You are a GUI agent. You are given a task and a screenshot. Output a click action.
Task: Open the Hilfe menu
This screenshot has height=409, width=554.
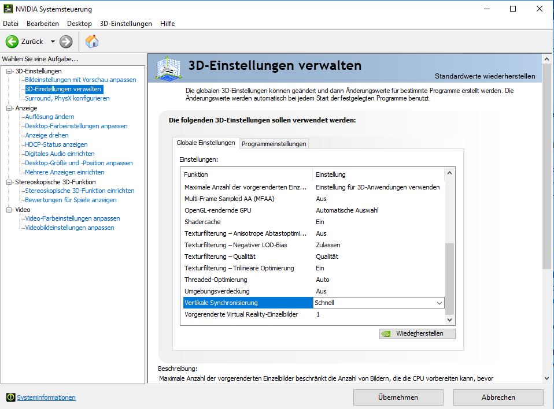tap(168, 24)
